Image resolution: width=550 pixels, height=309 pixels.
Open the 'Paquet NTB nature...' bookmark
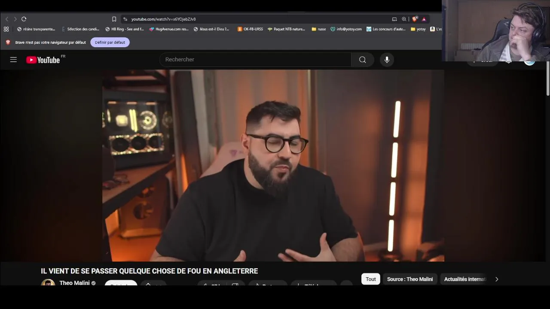click(x=286, y=29)
